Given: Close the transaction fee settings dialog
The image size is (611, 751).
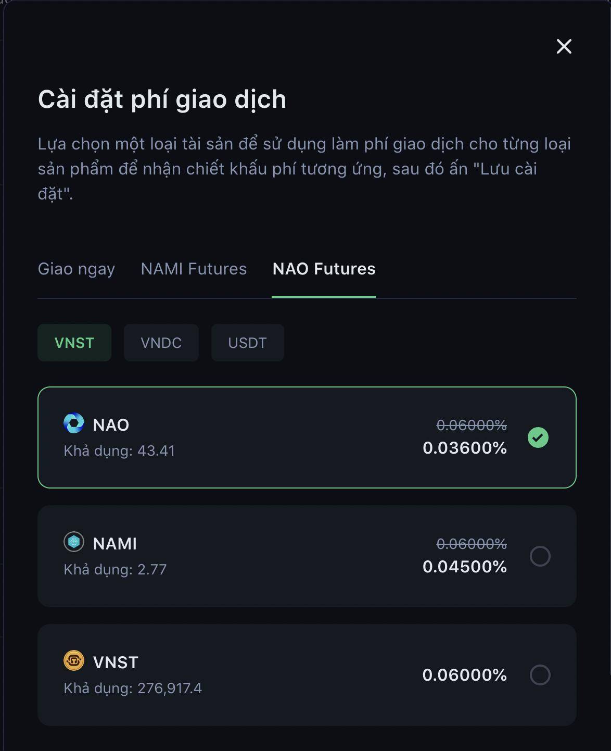Looking at the screenshot, I should point(564,46).
